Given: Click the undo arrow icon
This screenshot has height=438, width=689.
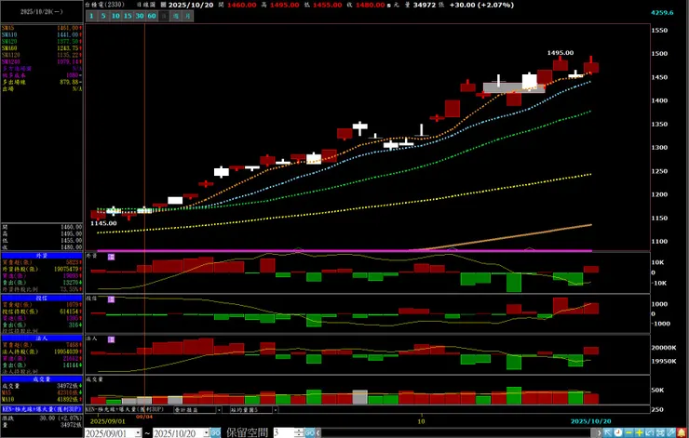Looking at the screenshot, I should pyautogui.click(x=650, y=432).
